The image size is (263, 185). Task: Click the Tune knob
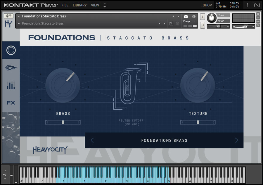click(212, 18)
